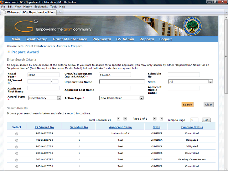Click the icon beside Prepare Award heading
The image size is (228, 171).
click(9, 52)
